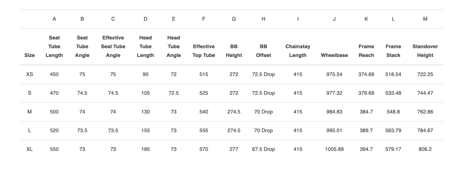
Task: Click the Chainstay Length header
Action: [298, 51]
